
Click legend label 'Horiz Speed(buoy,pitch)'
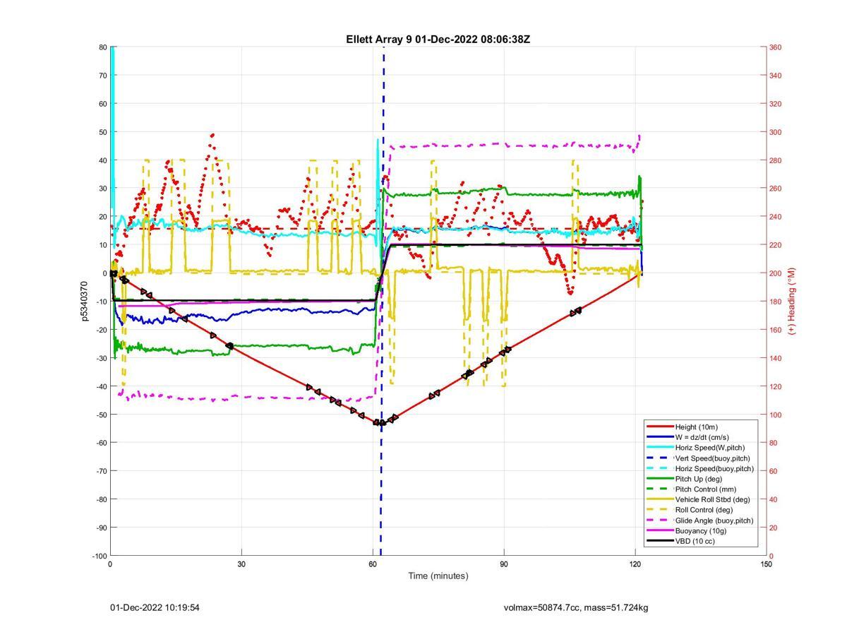(714, 468)
